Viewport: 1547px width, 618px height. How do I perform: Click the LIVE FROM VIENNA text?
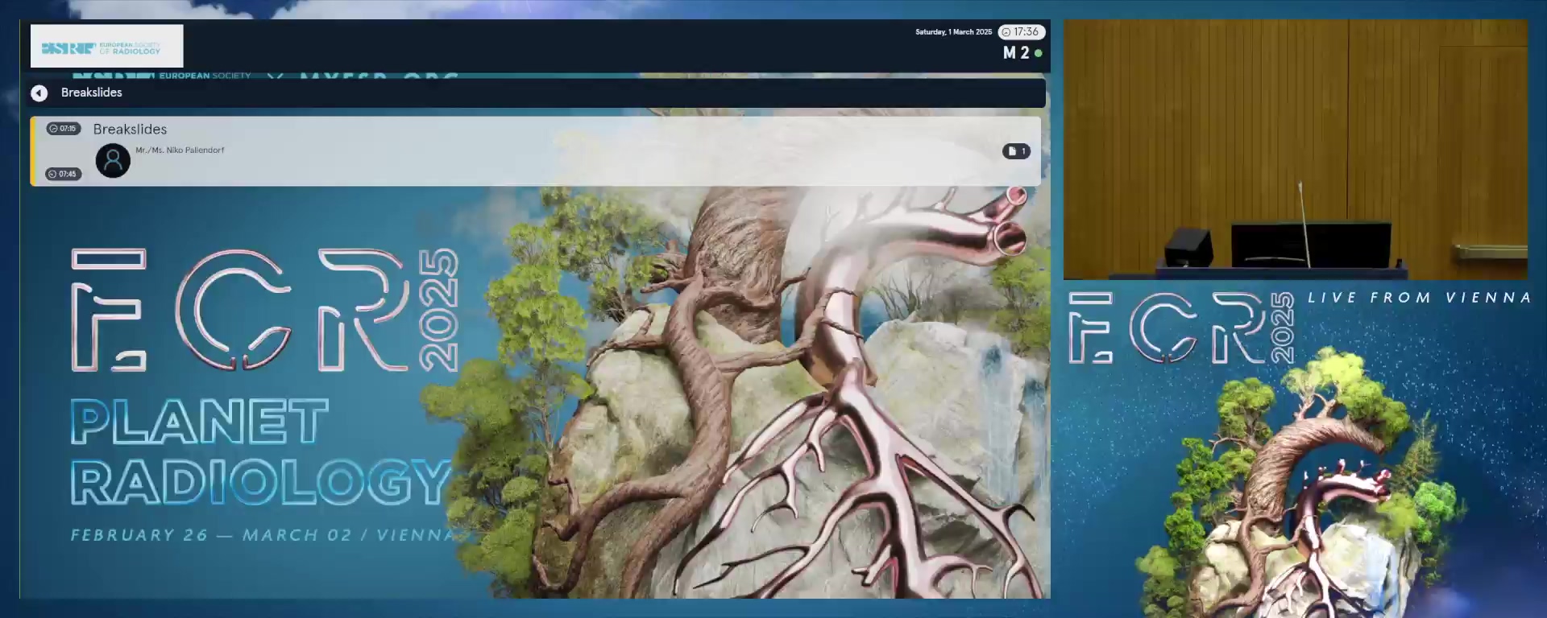pos(1419,298)
